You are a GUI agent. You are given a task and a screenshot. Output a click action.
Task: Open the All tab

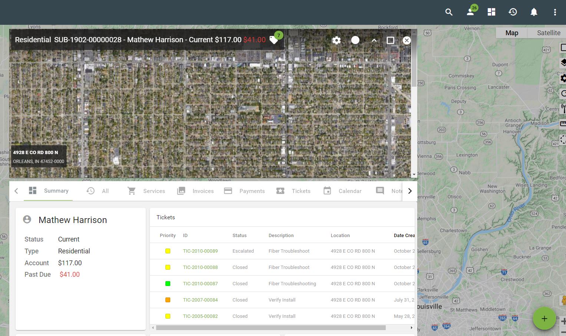[98, 191]
